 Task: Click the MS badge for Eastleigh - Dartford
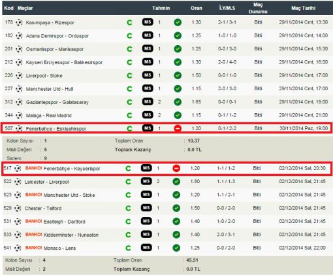pyautogui.click(x=146, y=221)
